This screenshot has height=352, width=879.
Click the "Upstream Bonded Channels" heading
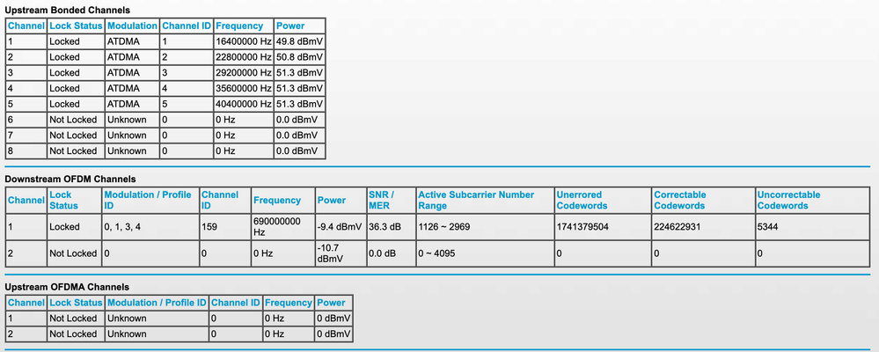[67, 10]
